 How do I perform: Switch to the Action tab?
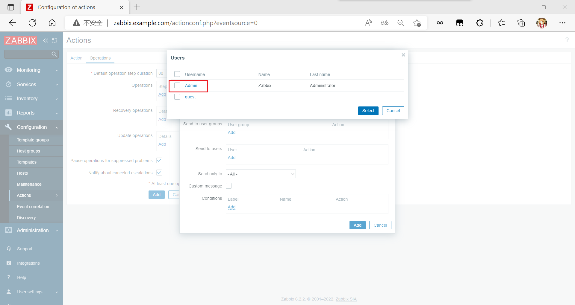(76, 58)
